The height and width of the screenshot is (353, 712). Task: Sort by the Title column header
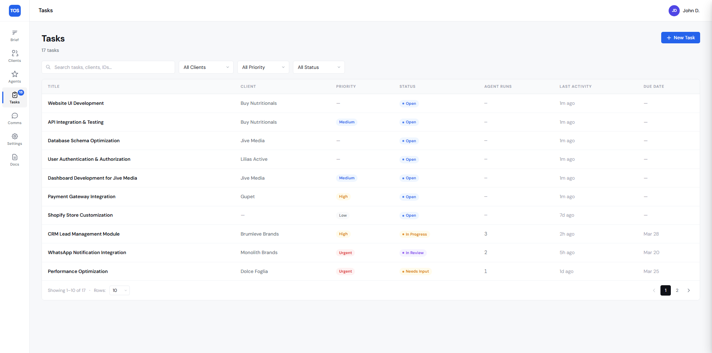click(54, 86)
